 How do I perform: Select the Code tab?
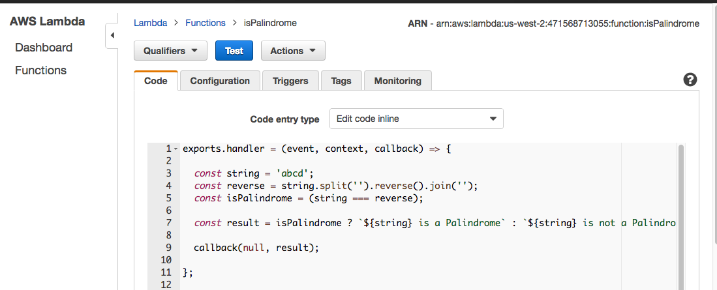pyautogui.click(x=156, y=81)
